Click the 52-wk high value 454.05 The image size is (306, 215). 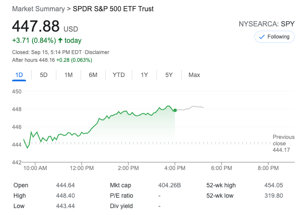[273, 185]
